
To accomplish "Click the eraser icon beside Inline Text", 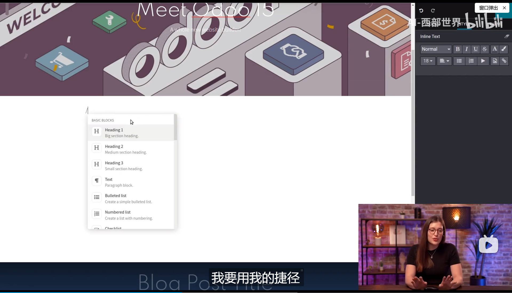I will click(x=507, y=36).
